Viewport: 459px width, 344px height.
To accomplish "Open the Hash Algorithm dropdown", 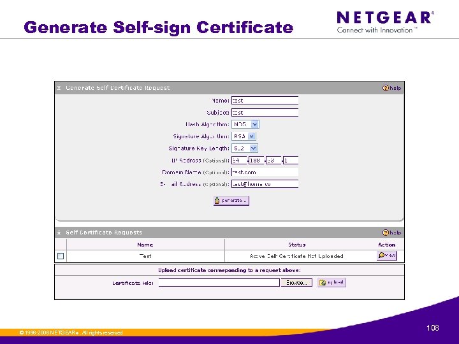I will 245,124.
